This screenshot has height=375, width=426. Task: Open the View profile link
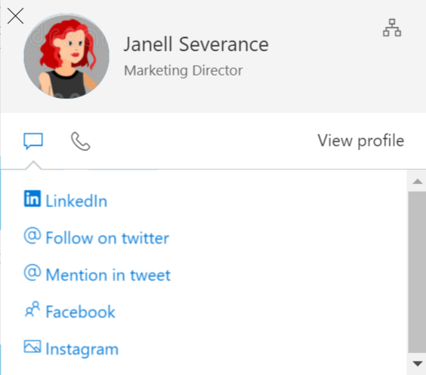[x=361, y=140]
